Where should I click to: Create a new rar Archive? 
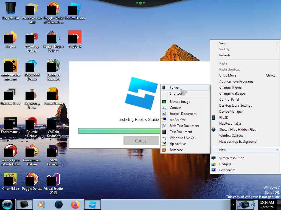[x=185, y=120]
